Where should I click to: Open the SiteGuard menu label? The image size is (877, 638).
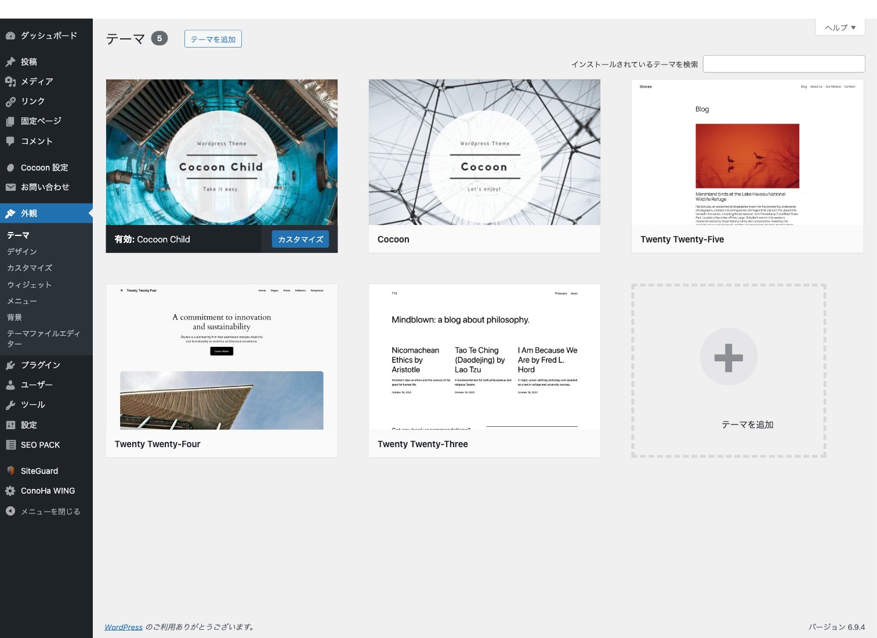39,471
